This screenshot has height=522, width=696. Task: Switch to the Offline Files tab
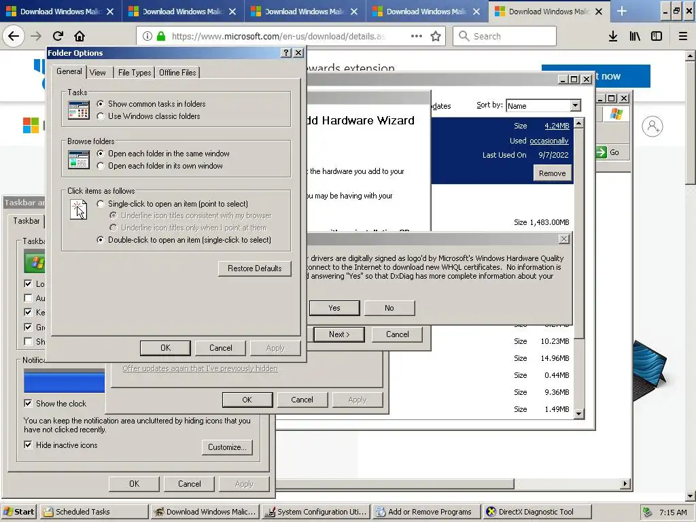pos(177,72)
